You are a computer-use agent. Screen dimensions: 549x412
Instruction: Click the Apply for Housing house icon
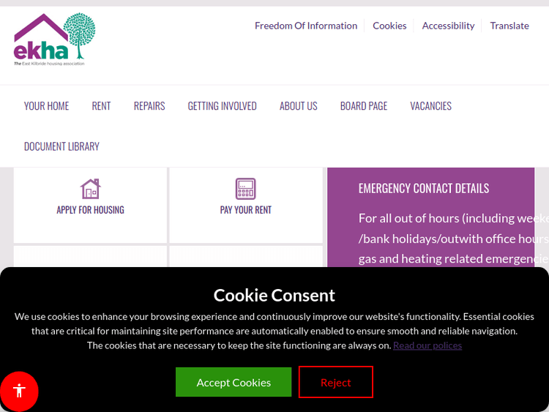pos(90,189)
